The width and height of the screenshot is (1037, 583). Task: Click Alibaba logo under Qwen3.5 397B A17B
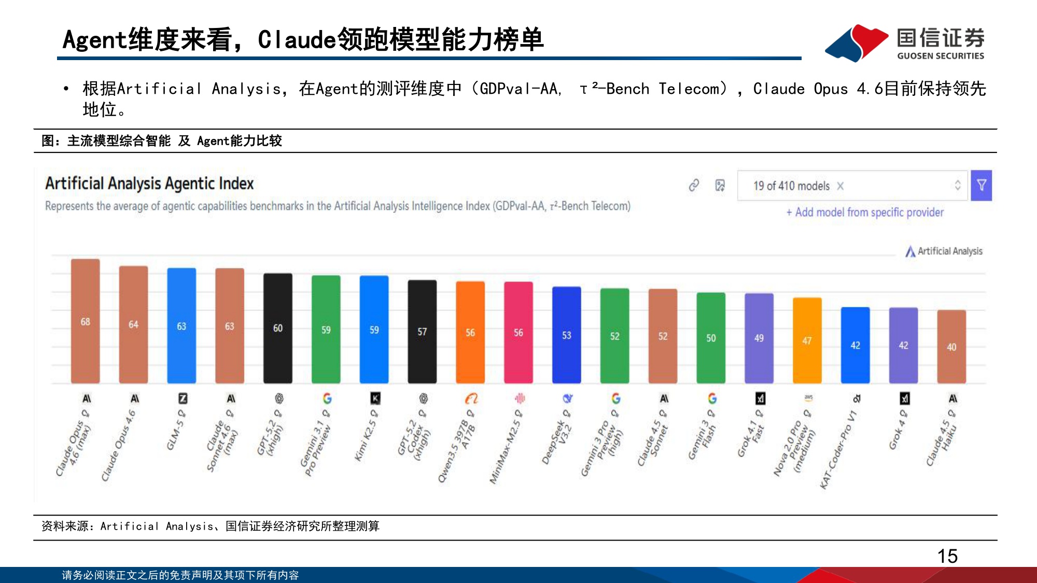[x=471, y=399]
